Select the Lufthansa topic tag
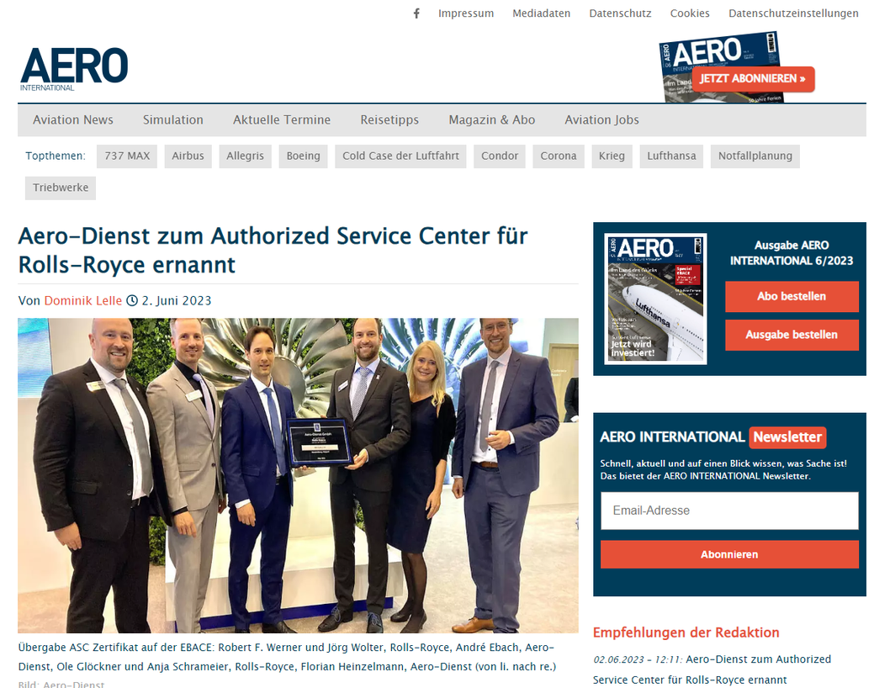The height and width of the screenshot is (688, 890). click(671, 156)
